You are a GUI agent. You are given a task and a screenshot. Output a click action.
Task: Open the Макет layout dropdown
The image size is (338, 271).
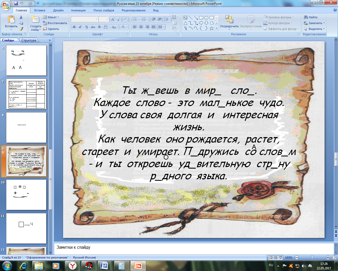[51, 17]
